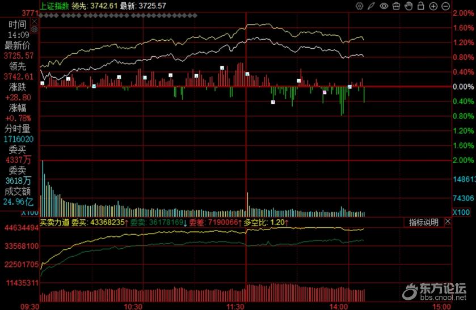Click 分时量 value 1716020
Screen dimensions: 476x310
pos(19,139)
